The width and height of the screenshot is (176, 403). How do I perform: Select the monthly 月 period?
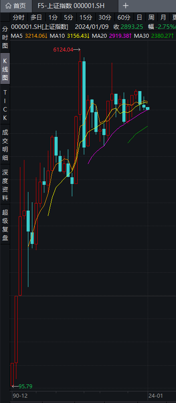163,17
